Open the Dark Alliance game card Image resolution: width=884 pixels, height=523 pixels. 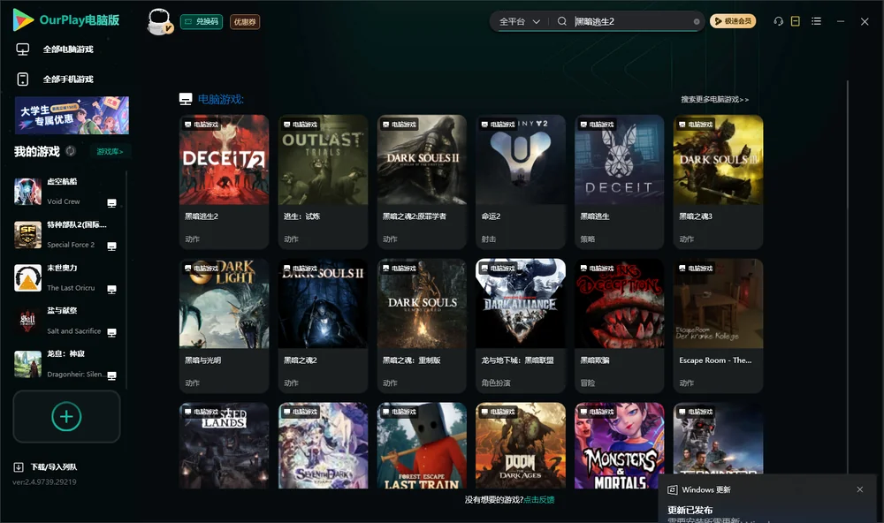click(x=521, y=326)
